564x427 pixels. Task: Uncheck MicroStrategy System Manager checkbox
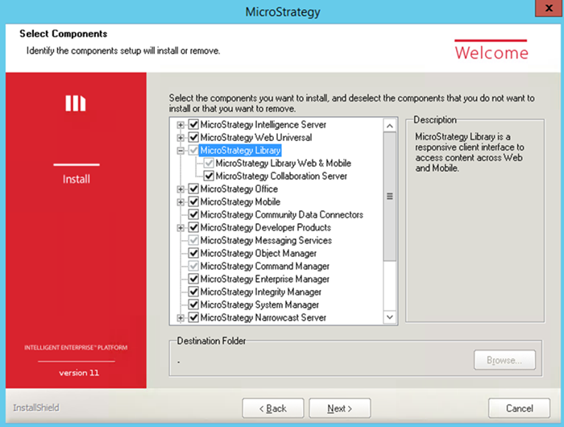[193, 305]
